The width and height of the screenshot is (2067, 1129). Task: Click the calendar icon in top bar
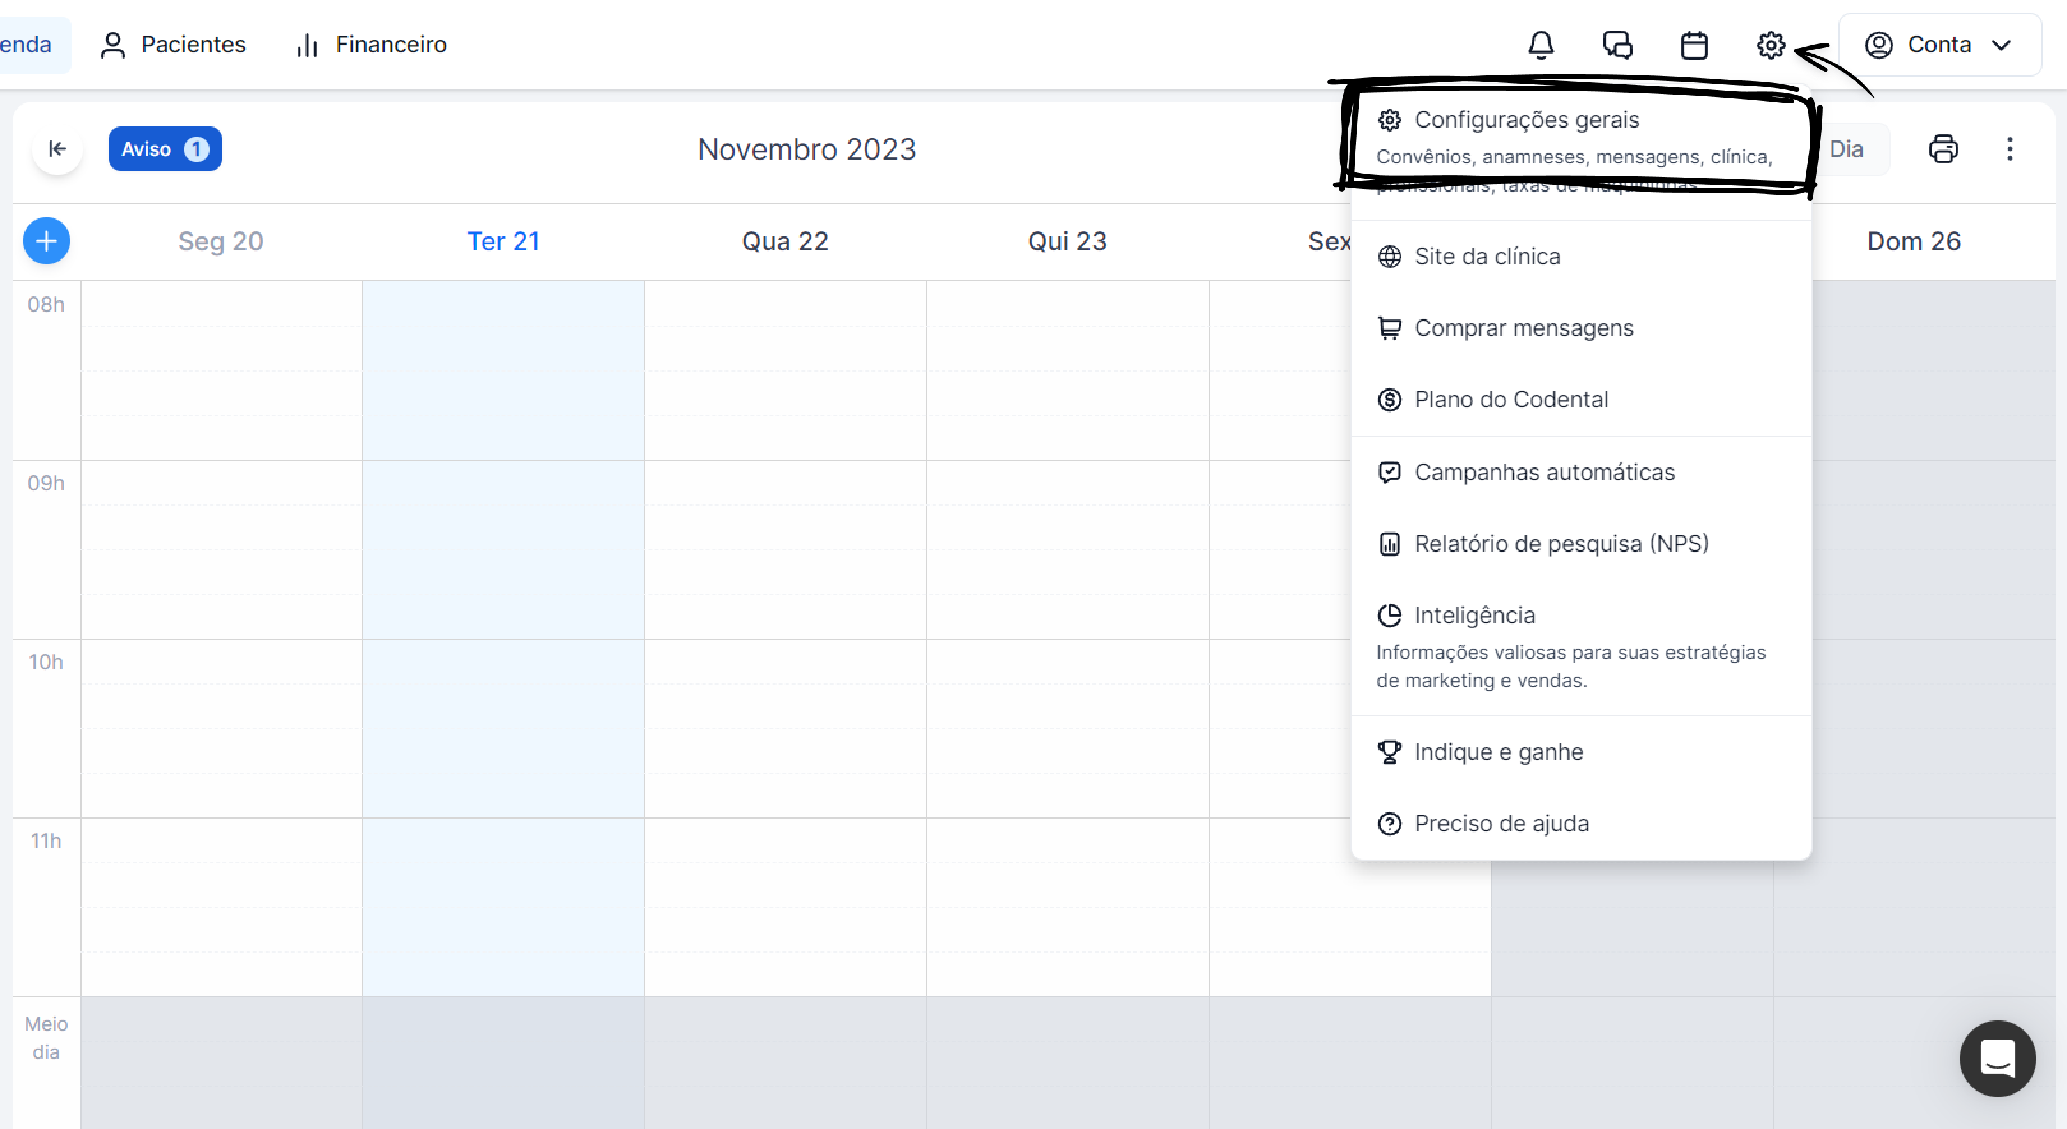point(1694,45)
